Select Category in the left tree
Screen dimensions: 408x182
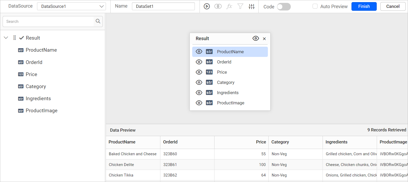(x=36, y=86)
